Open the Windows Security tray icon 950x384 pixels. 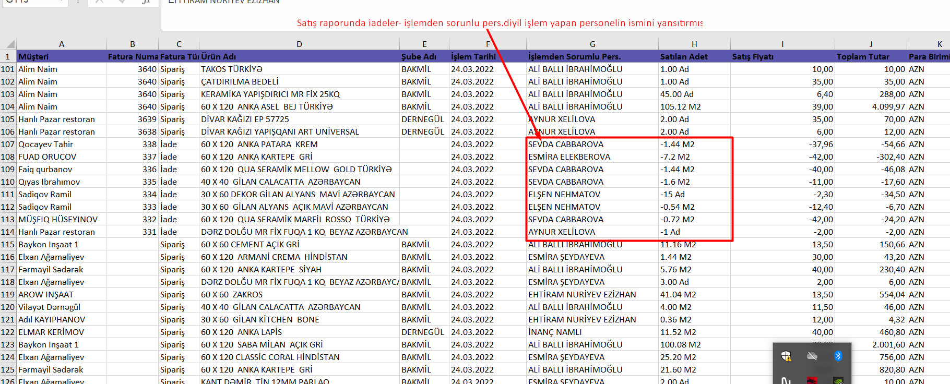click(786, 356)
